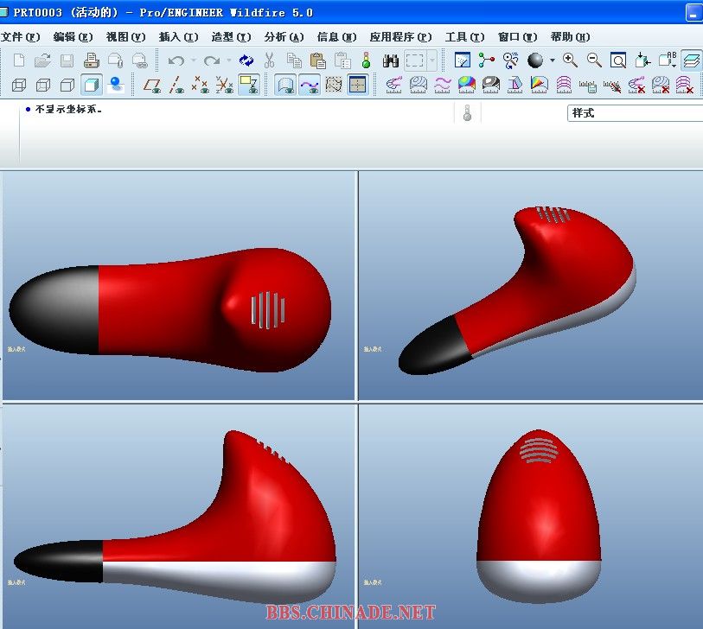Select the Shading display style icon
Screen dimensions: 703x629
[x=91, y=85]
